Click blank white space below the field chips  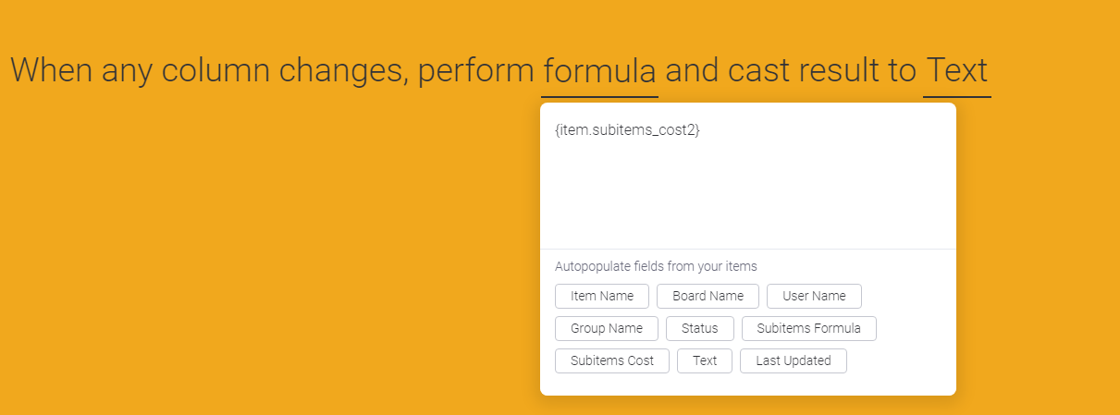pos(747,384)
